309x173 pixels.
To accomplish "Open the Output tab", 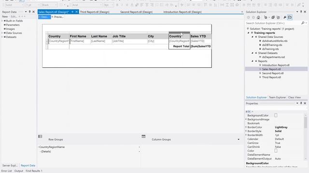I will click(x=19, y=171).
